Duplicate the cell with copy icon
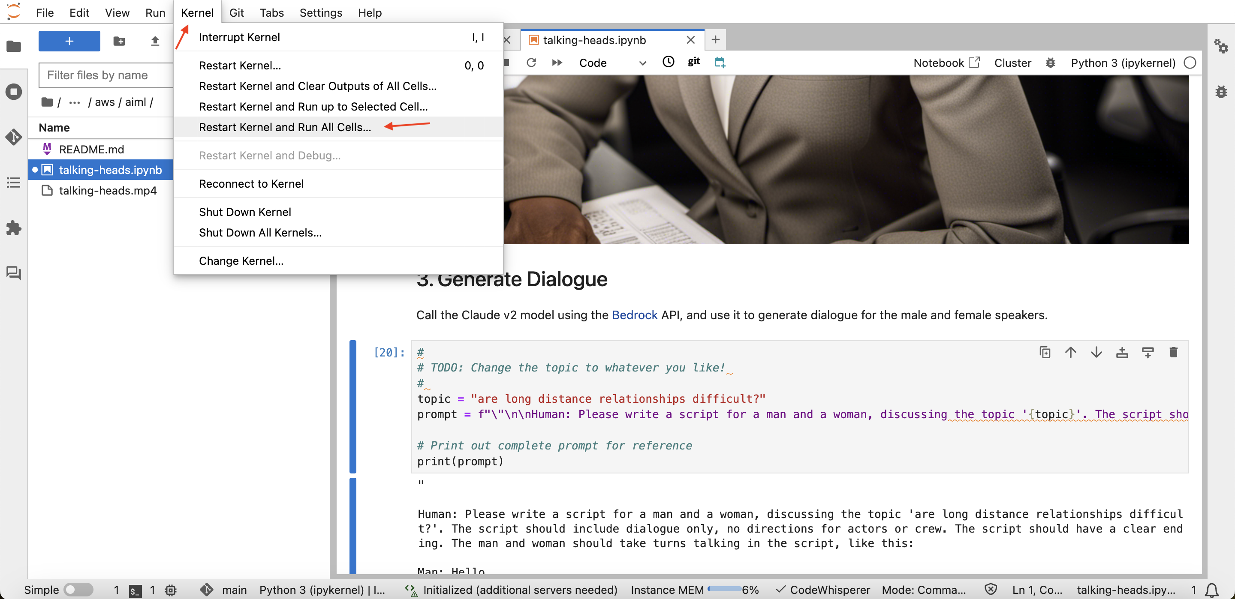 [1045, 353]
